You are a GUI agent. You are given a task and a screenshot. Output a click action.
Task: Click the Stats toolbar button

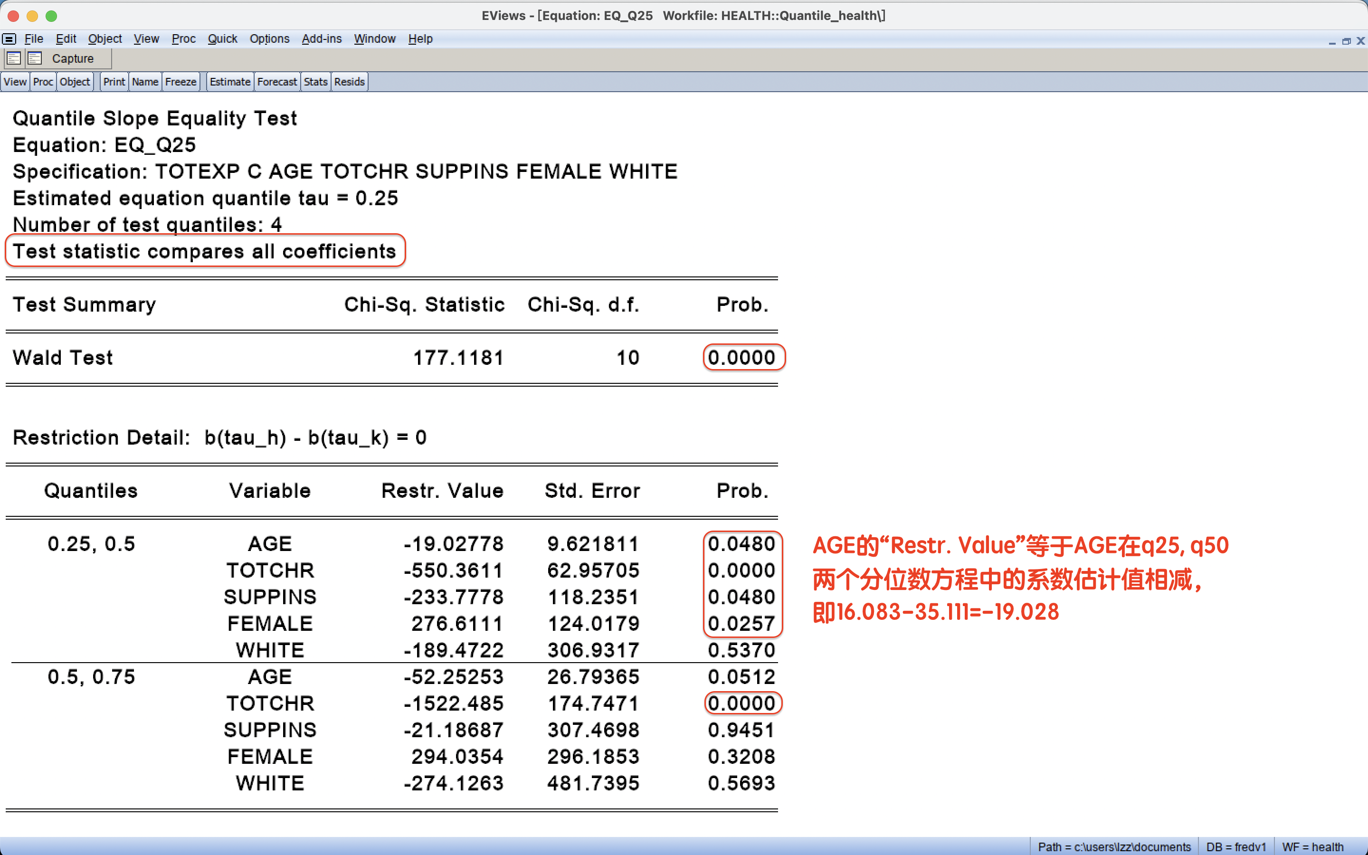point(315,81)
